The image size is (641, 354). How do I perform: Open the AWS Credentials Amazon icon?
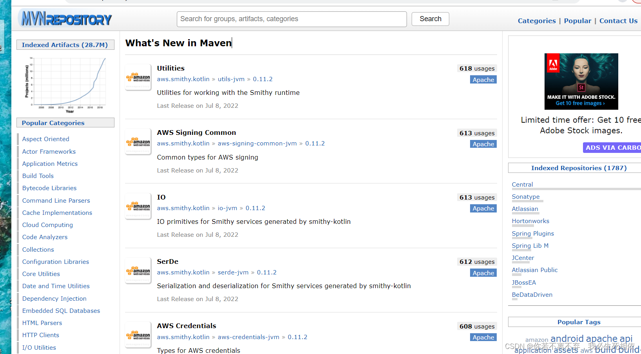(x=138, y=335)
